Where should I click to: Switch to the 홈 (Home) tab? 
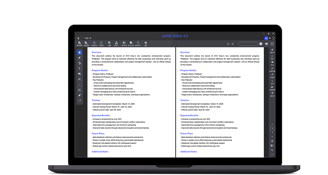[78, 38]
